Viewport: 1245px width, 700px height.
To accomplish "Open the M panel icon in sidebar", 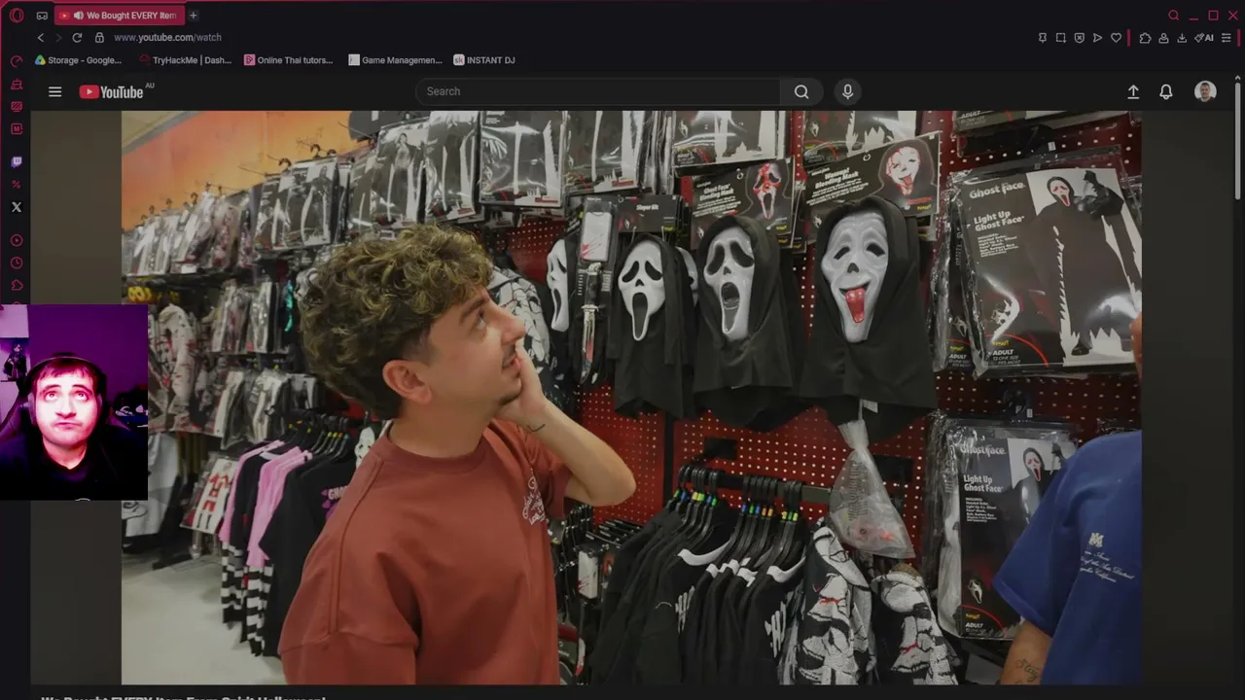I will pos(17,128).
